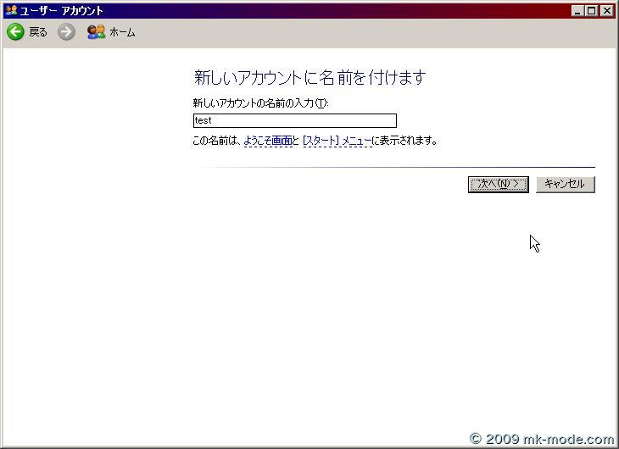Viewport: 619px width, 449px height.
Task: Click the grey Forward arrow icon
Action: pyautogui.click(x=66, y=32)
